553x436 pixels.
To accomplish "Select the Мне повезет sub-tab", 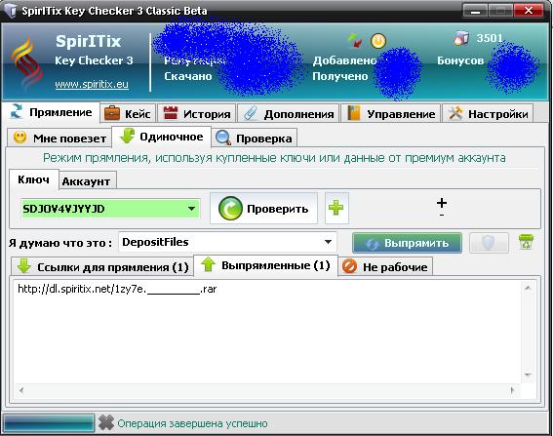I will point(59,138).
